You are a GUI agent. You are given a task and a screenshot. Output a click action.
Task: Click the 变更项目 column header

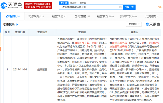coord(42,32)
